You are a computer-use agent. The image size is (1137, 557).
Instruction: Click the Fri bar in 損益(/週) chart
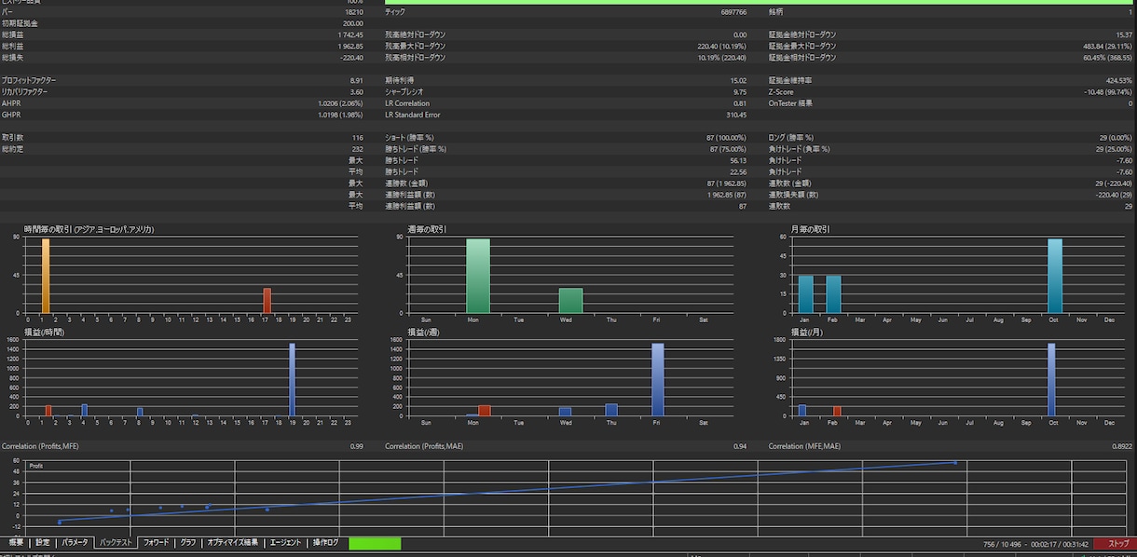coord(658,380)
